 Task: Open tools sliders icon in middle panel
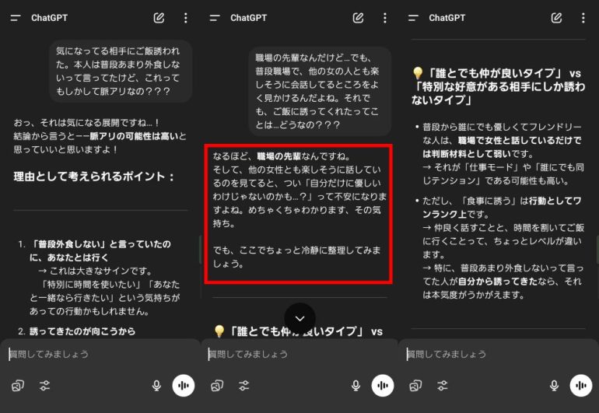pos(244,386)
